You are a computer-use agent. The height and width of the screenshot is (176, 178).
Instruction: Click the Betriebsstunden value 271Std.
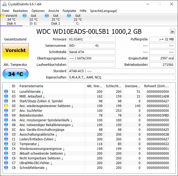(x=162, y=65)
